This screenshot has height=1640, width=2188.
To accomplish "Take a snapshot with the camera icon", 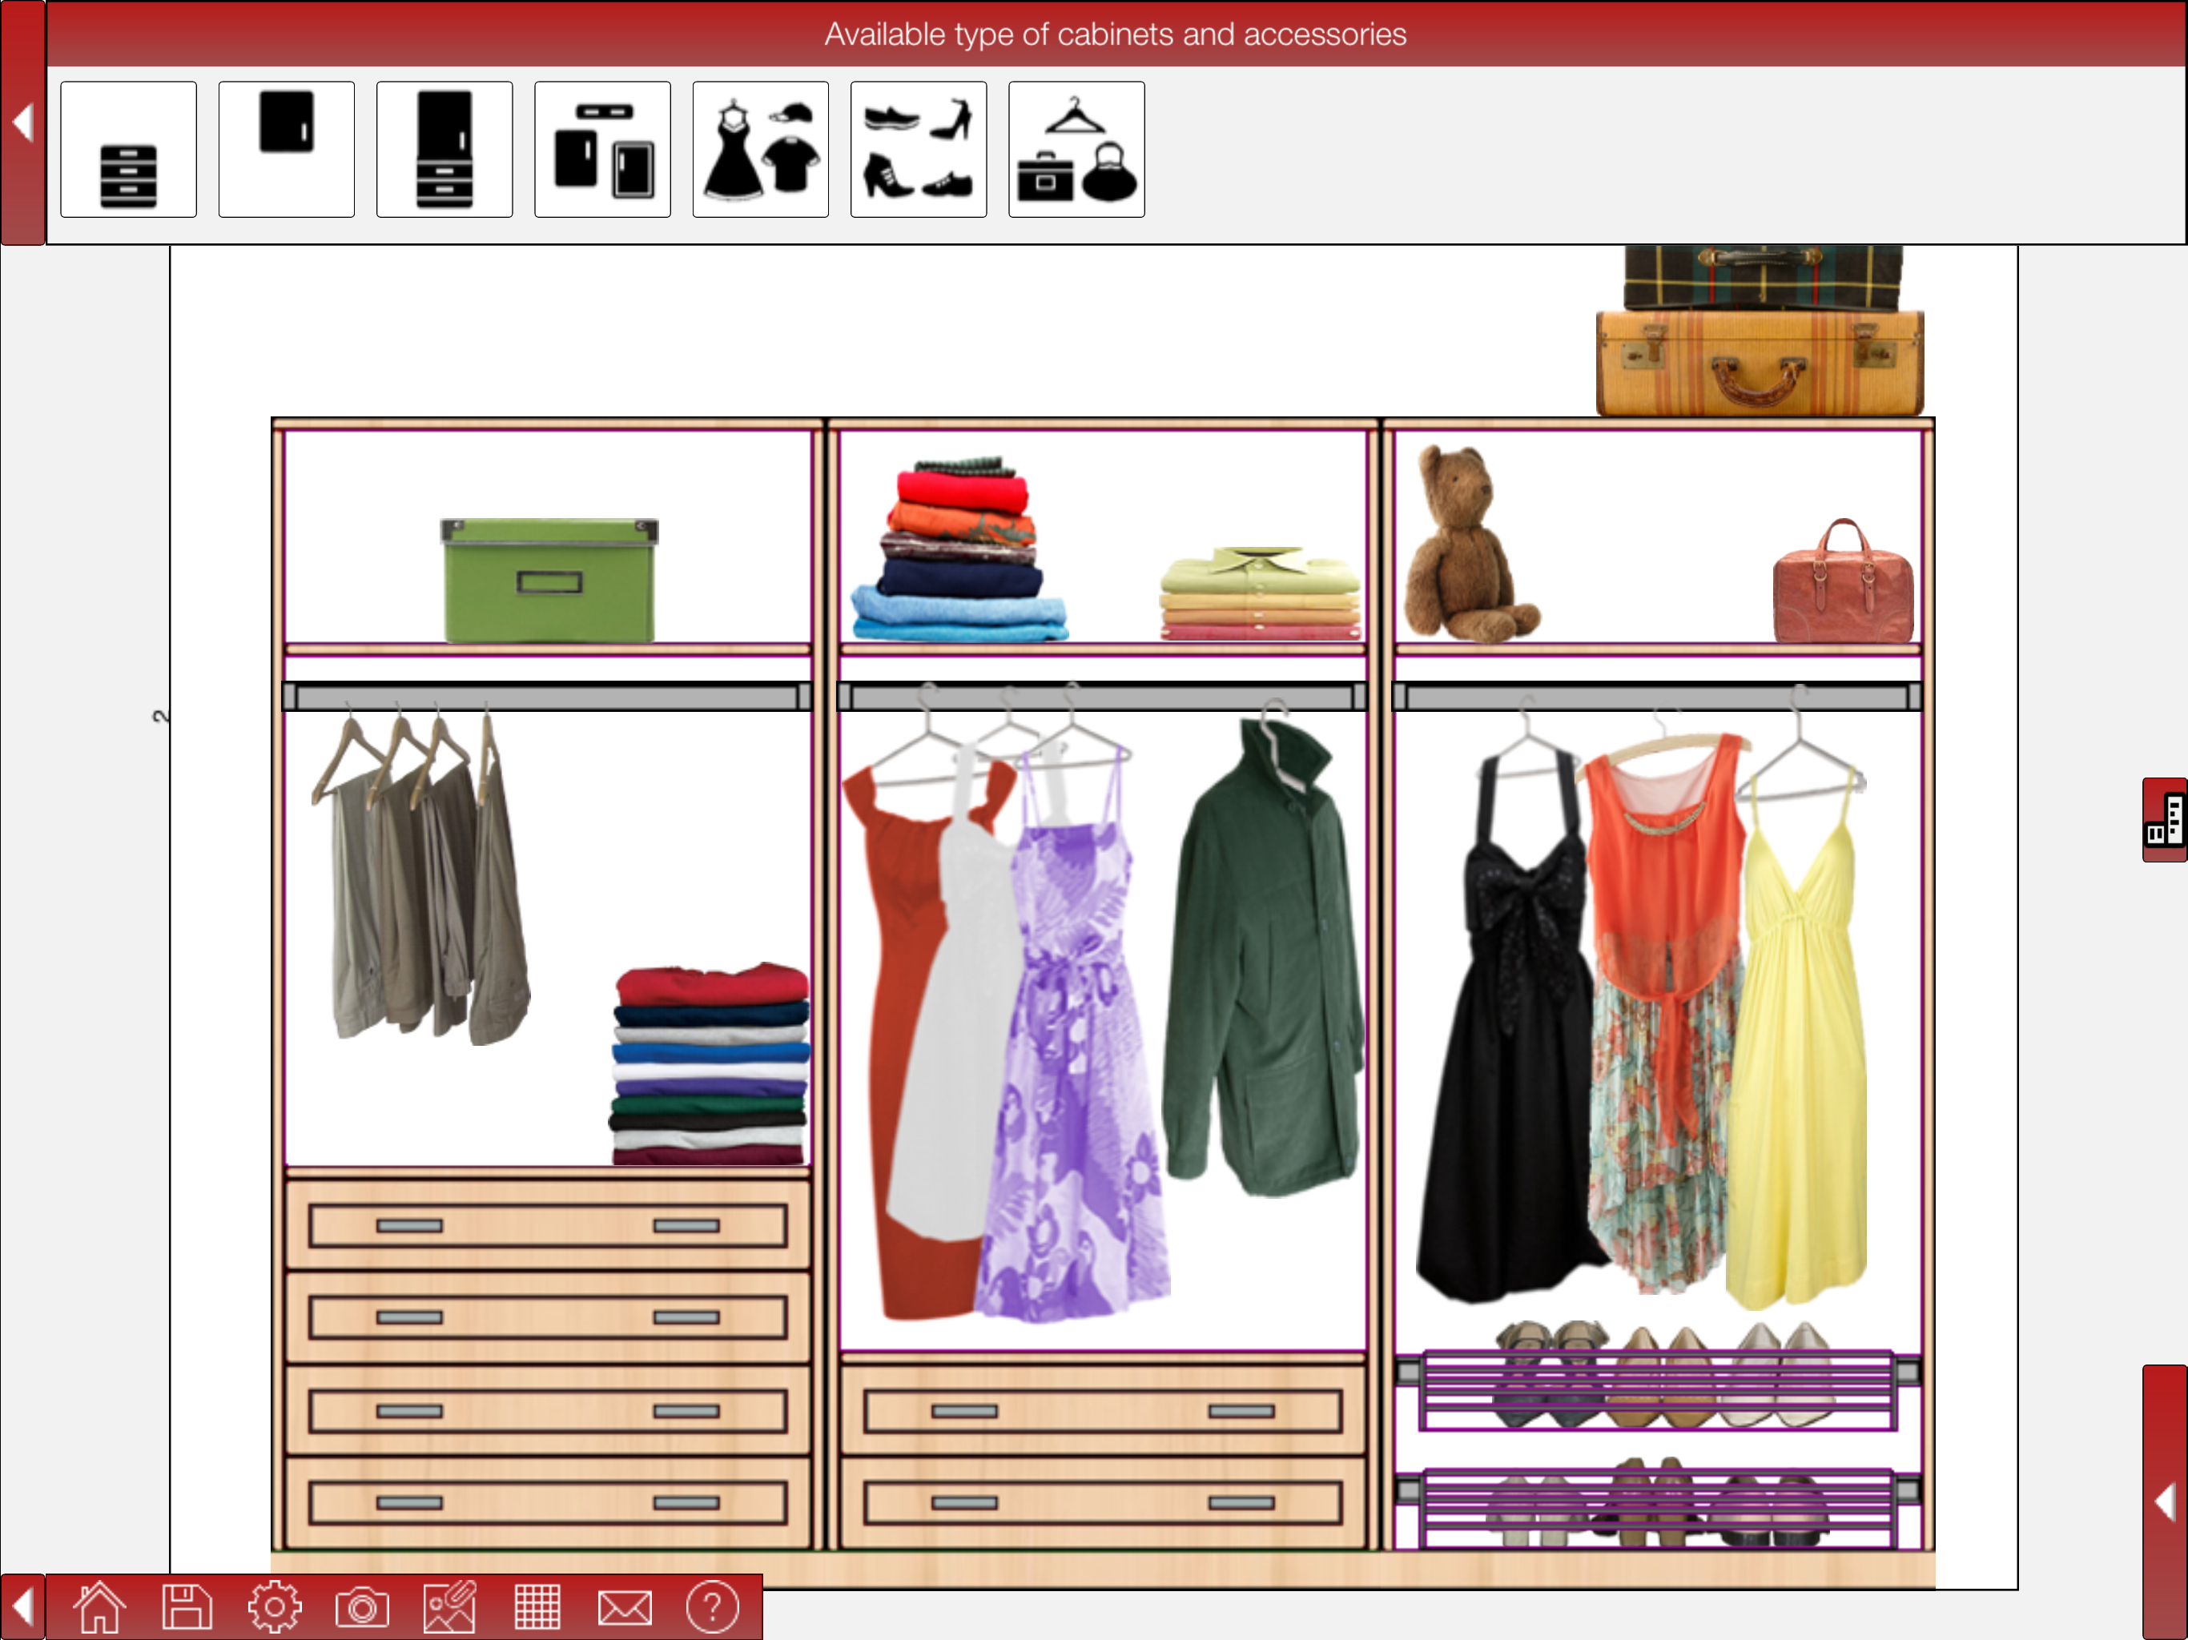I will 362,1607.
